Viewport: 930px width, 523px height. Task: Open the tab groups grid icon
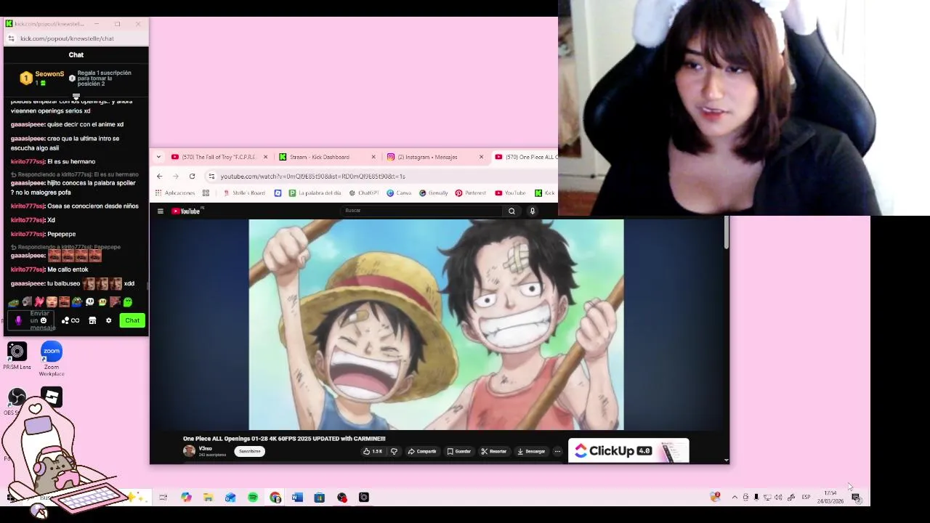click(x=206, y=193)
